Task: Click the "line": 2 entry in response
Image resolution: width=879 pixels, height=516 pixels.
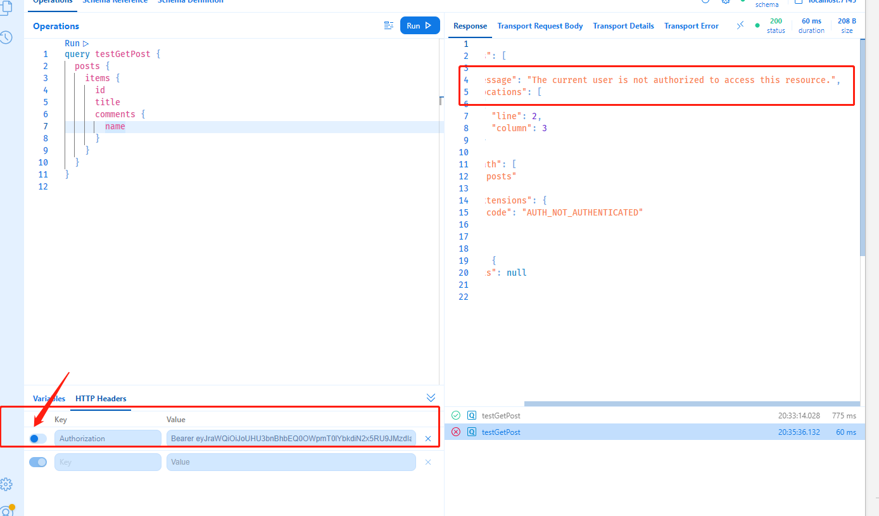Action: (x=516, y=116)
